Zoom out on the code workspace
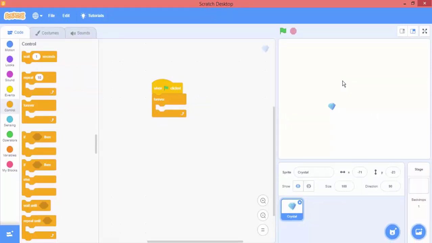This screenshot has width=432, height=243. coord(263,215)
